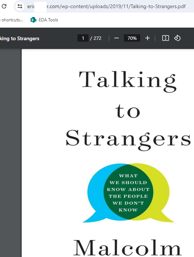
Task: Click the '/ 272' total page count
Action: 96,38
